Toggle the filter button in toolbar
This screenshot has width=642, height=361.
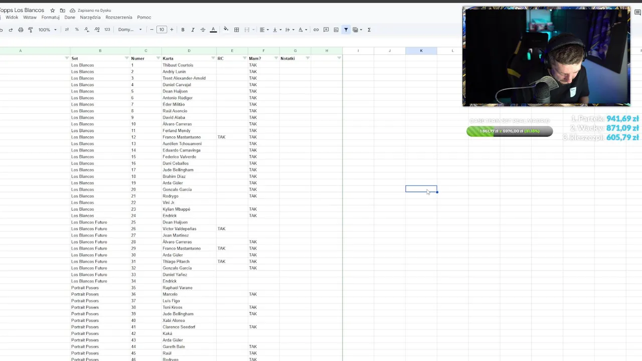(346, 30)
